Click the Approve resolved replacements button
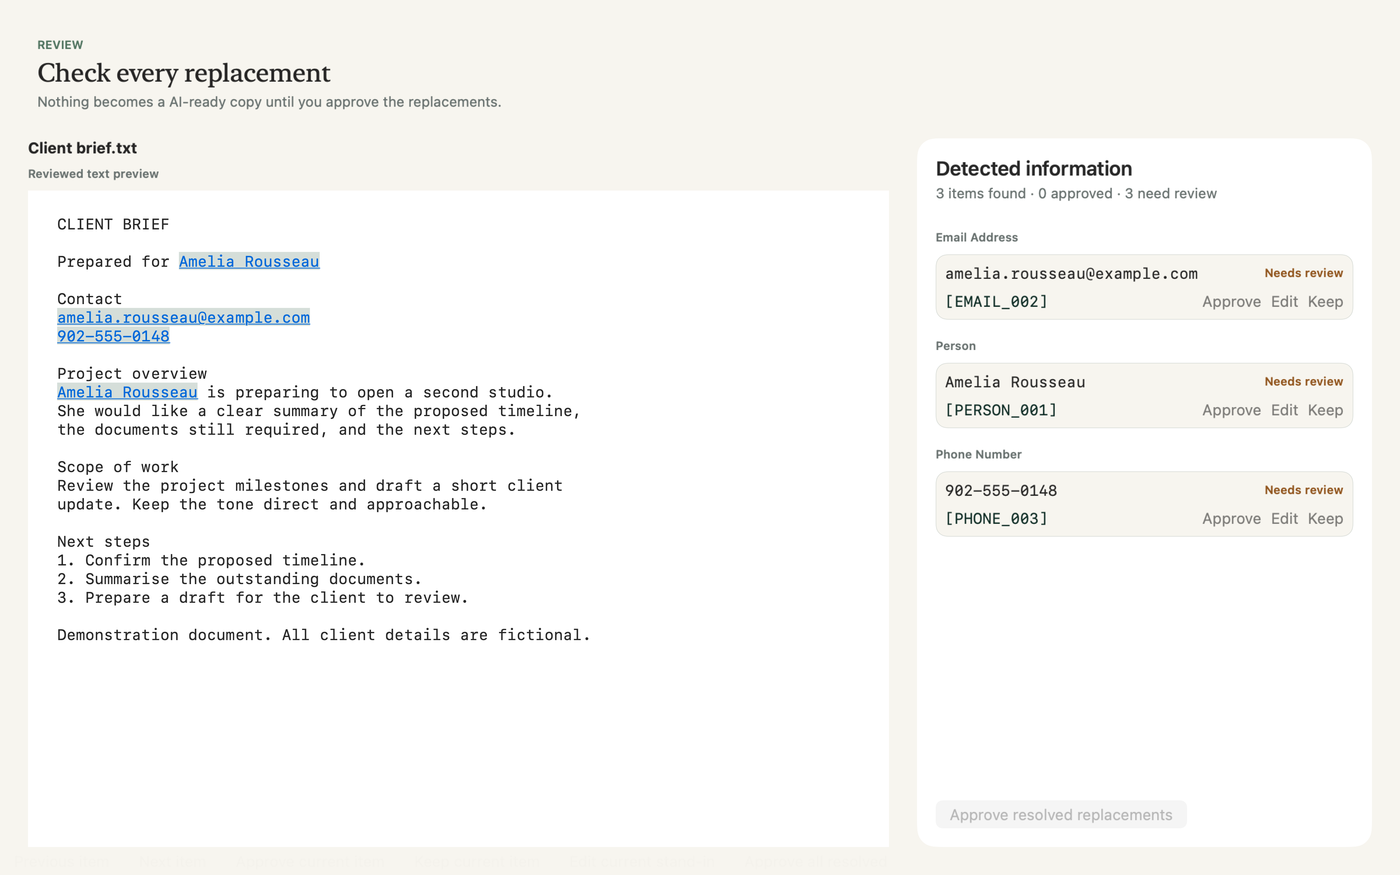The height and width of the screenshot is (875, 1400). pyautogui.click(x=1061, y=815)
